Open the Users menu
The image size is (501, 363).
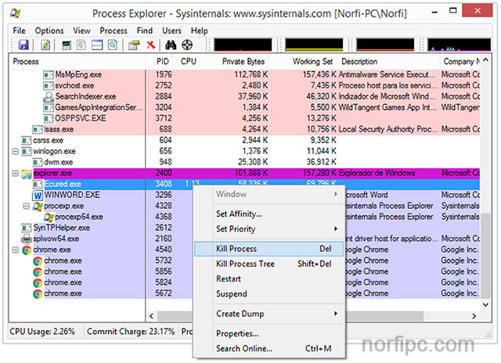click(171, 31)
